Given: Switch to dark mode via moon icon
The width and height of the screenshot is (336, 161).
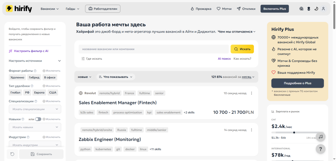Looking at the screenshot, I should pos(316,9).
